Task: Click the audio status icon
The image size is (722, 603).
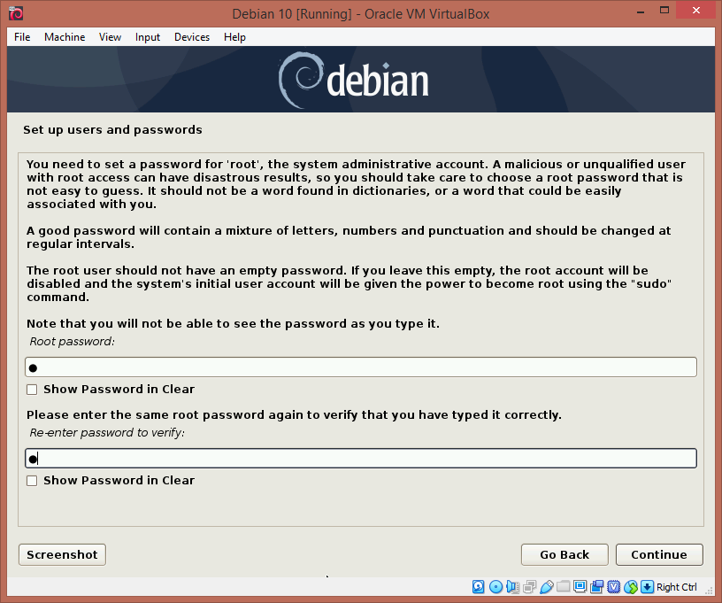Action: (x=512, y=586)
